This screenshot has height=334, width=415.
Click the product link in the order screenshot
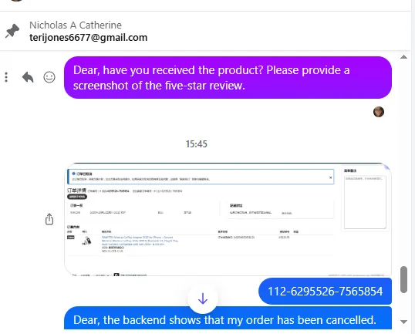140,241
